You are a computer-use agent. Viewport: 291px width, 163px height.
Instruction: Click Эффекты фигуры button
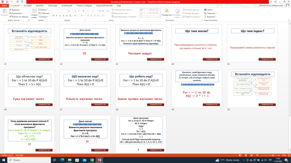click(x=192, y=17)
